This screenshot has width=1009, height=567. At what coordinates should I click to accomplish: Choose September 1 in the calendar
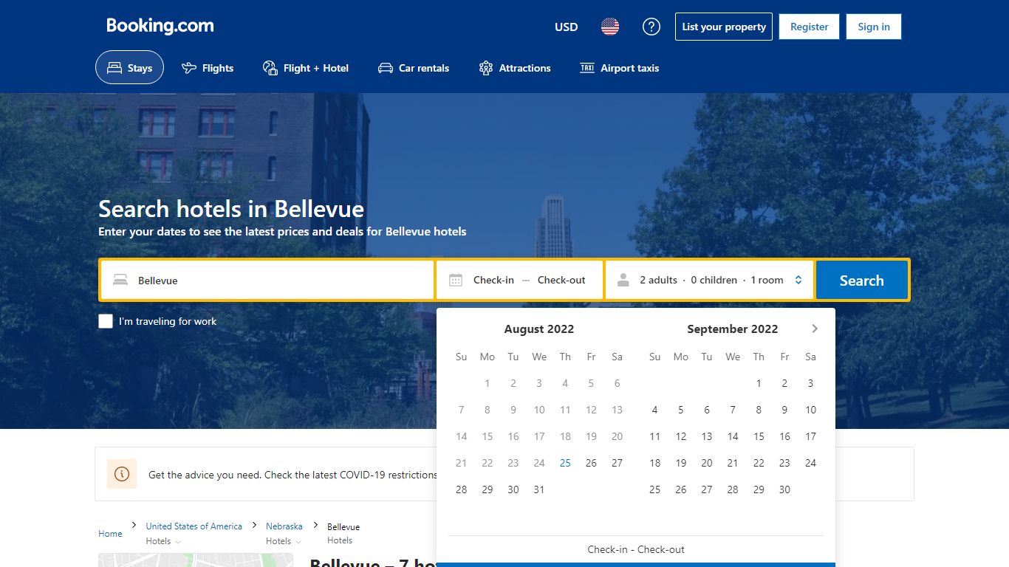[x=759, y=383]
